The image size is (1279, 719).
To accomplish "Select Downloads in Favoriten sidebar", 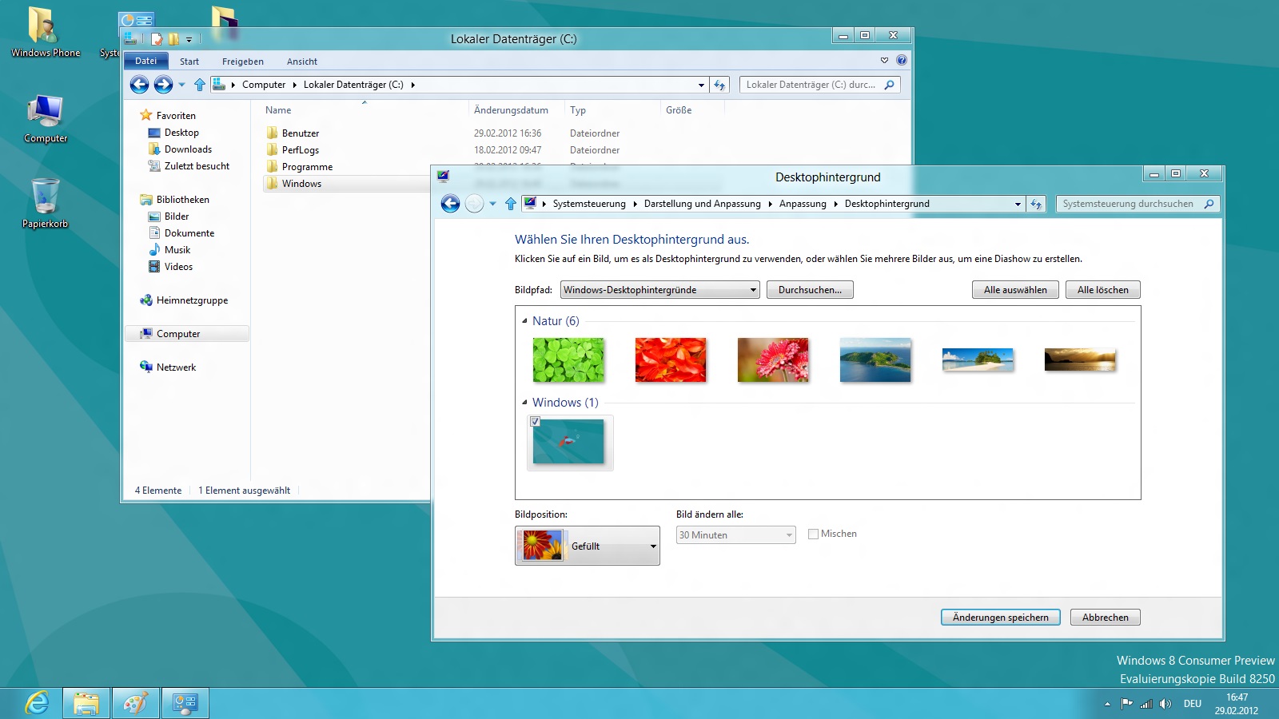I will (x=188, y=149).
